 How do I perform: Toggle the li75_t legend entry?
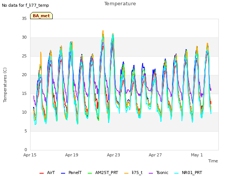click(133, 172)
